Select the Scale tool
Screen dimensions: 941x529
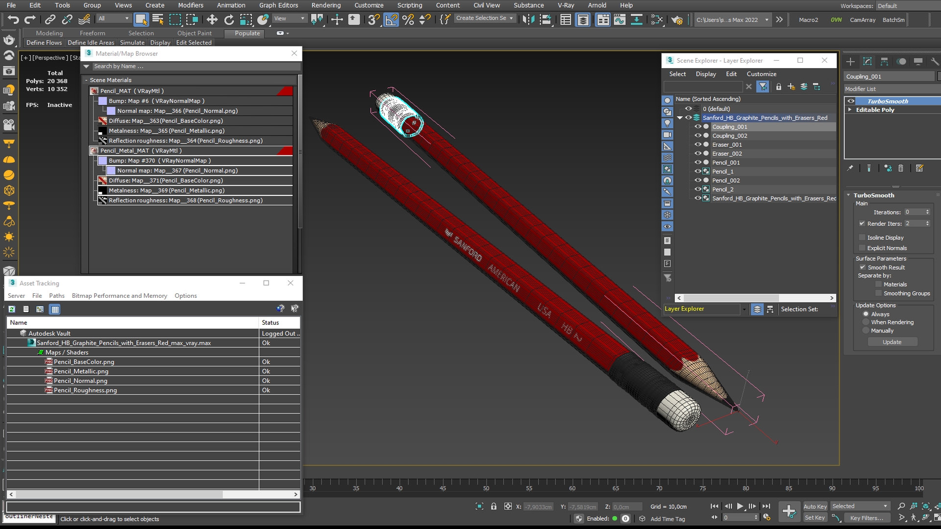246,20
